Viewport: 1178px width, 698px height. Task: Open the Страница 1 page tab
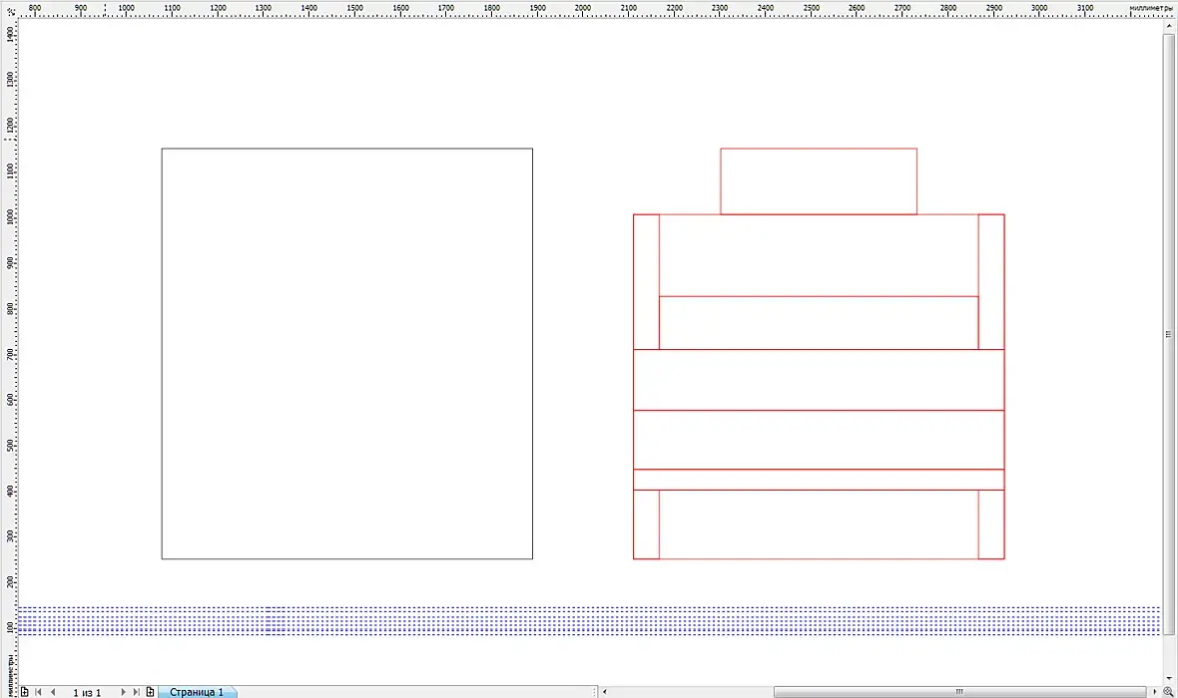coord(197,692)
